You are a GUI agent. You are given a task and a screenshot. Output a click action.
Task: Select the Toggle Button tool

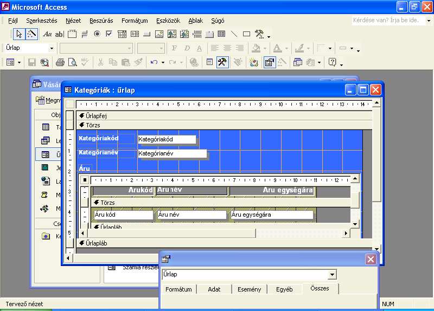(x=85, y=34)
